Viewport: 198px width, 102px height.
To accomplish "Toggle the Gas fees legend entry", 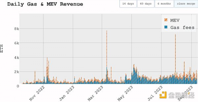I will pyautogui.click(x=179, y=27).
